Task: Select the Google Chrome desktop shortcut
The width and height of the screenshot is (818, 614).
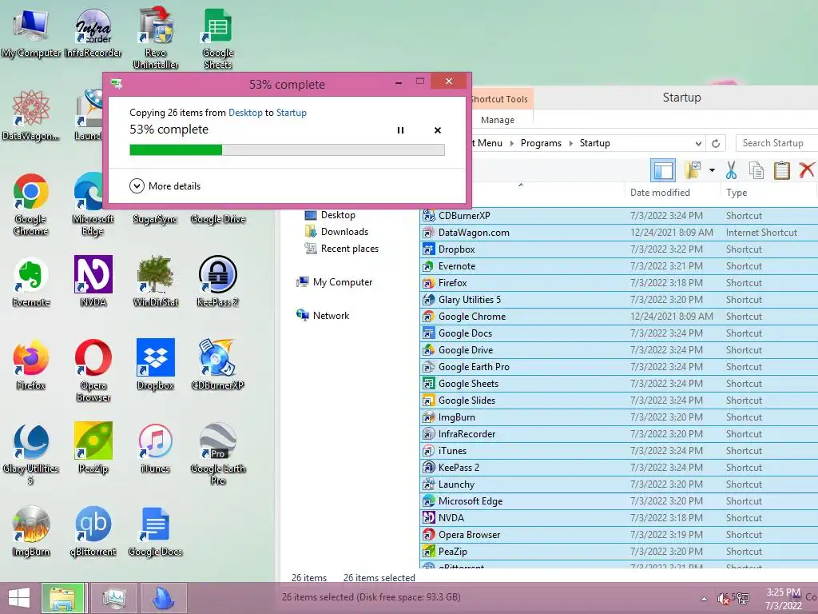Action: [31, 204]
